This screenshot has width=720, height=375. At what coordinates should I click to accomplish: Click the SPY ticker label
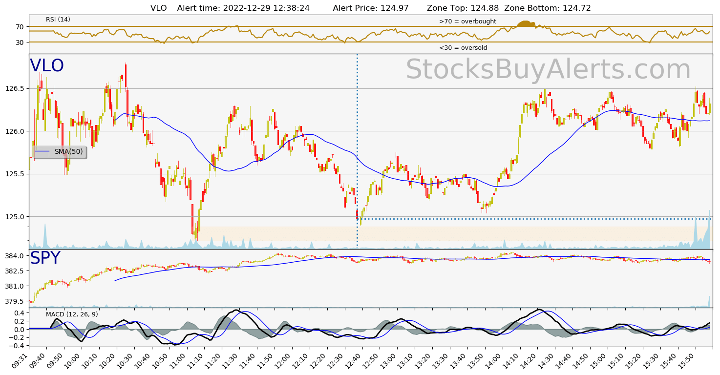pos(45,258)
